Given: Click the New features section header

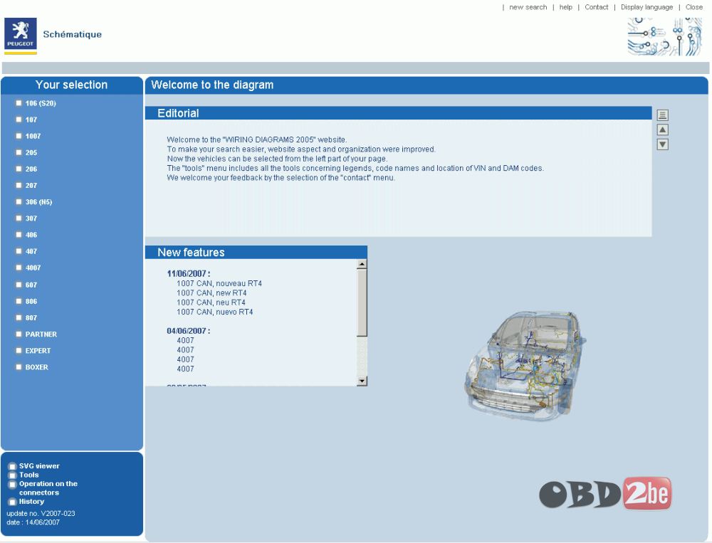Looking at the screenshot, I should click(x=256, y=253).
